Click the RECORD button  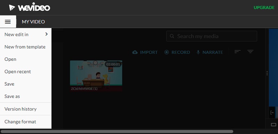(x=177, y=52)
